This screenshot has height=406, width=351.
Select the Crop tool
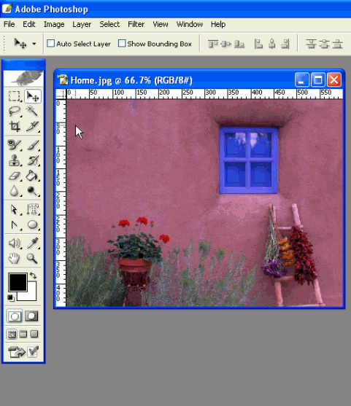pos(15,126)
